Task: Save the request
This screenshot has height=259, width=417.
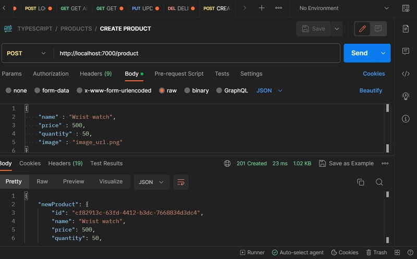Action: [x=314, y=29]
